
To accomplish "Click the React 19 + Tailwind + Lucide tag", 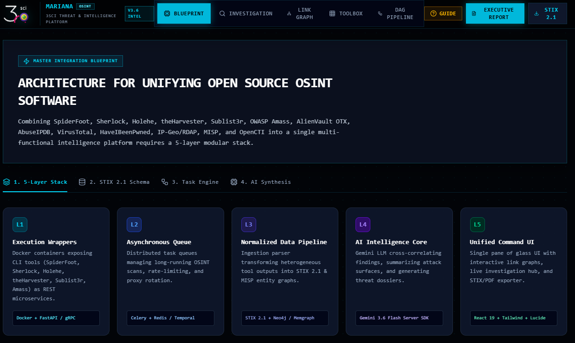I will point(513,318).
